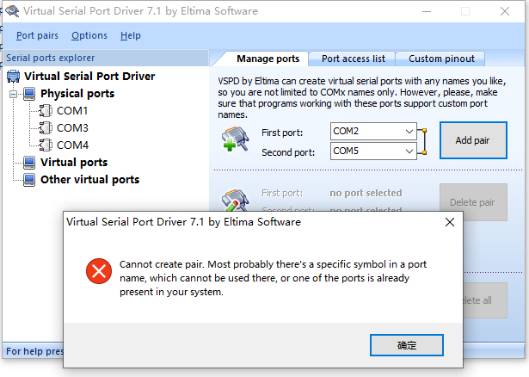529x377 pixels.
Task: Select COM4 in the ports tree
Action: click(x=72, y=145)
